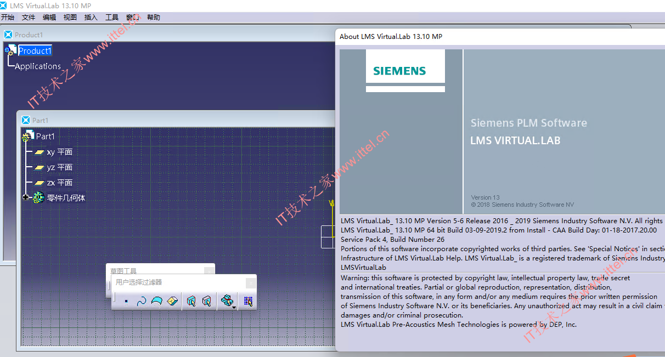
Task: Activate the Volume filter icon
Action: coord(173,301)
